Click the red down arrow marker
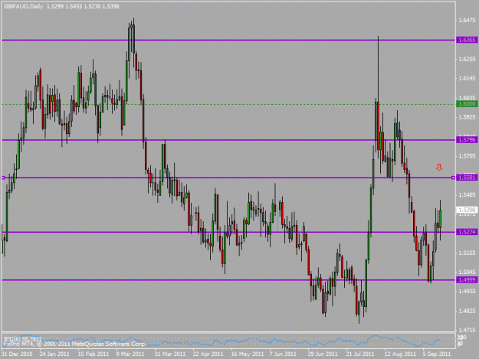The width and height of the screenshot is (479, 359). coord(439,167)
